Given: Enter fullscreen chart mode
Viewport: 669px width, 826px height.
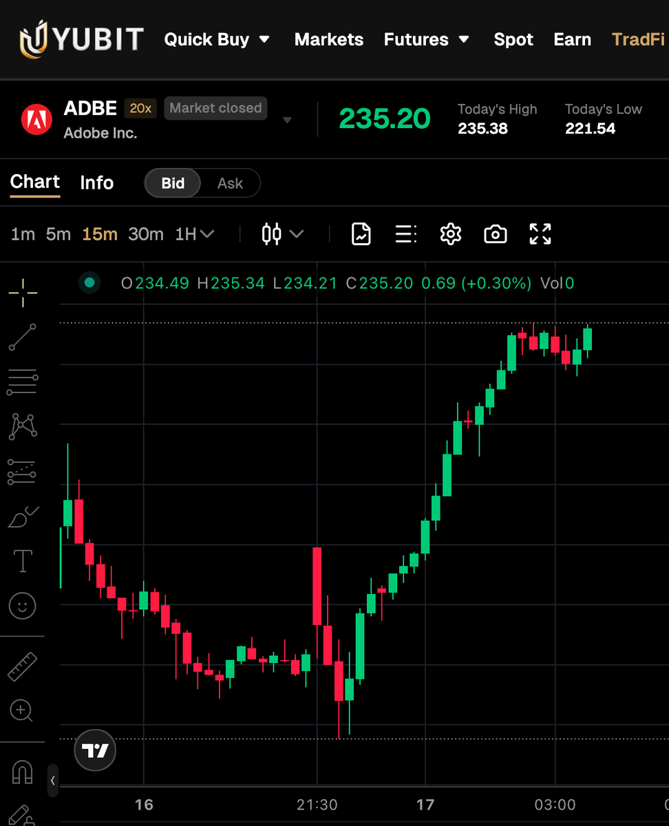Looking at the screenshot, I should [540, 234].
